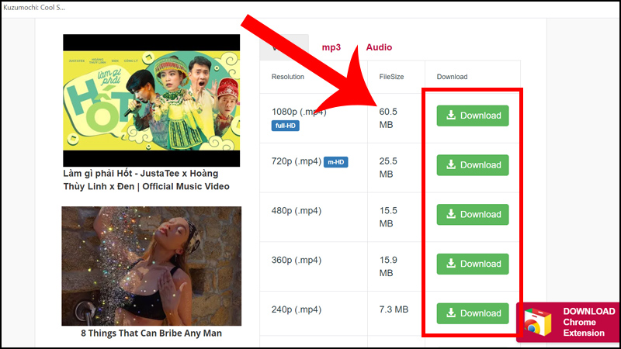Click the 25.5 MB file size
Screen dimensions: 621x349
click(x=388, y=168)
